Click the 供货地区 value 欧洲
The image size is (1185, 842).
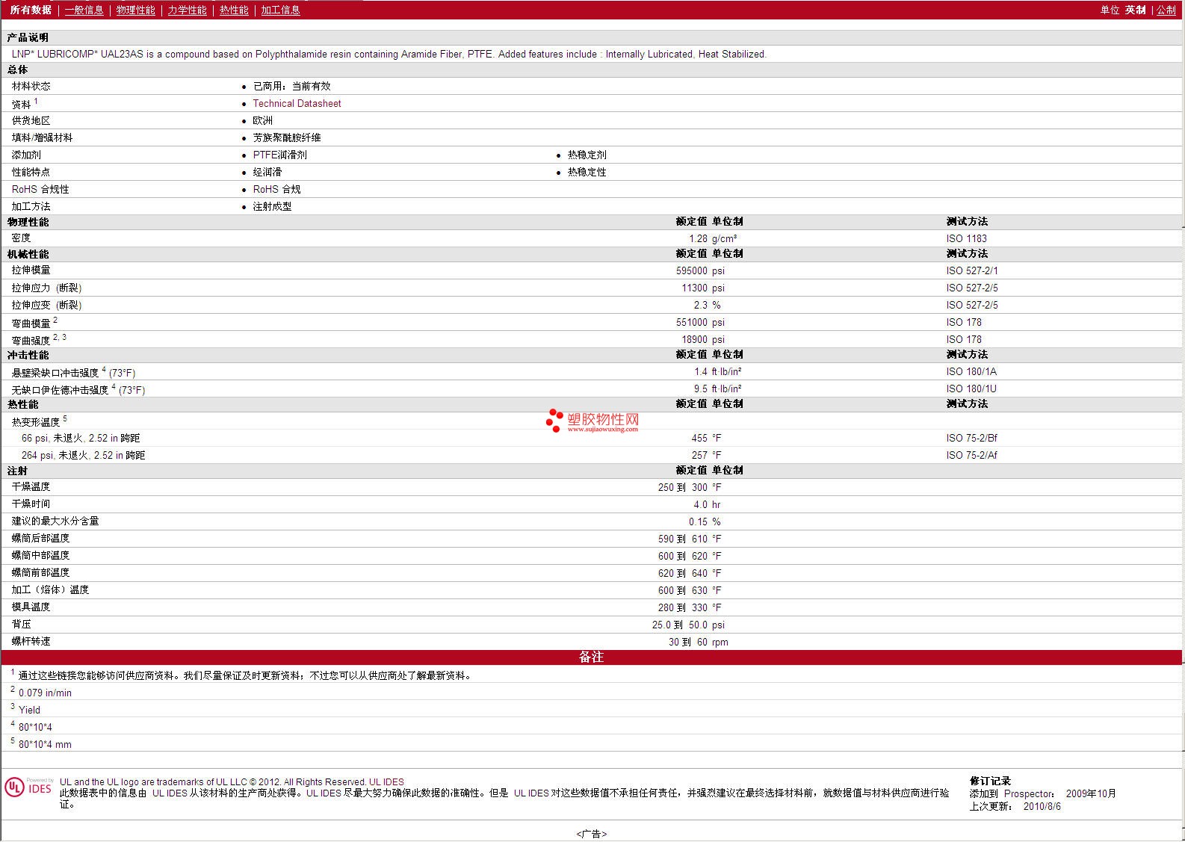[262, 120]
